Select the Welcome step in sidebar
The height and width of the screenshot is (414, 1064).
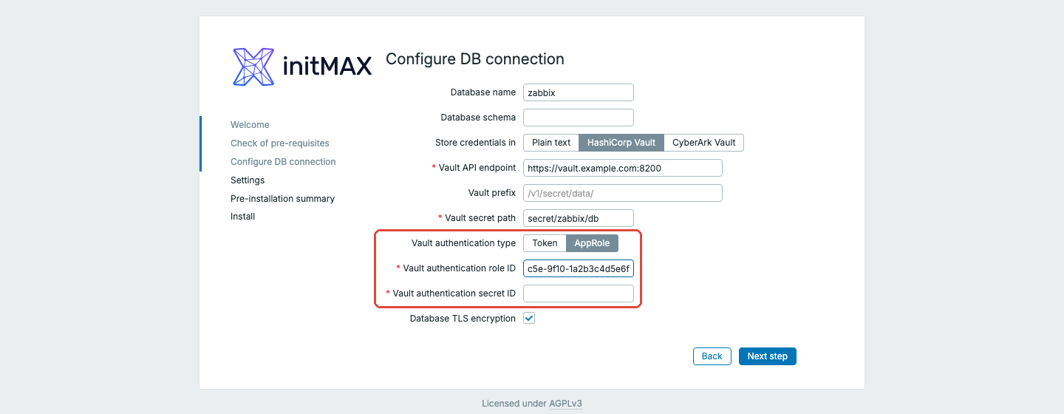click(250, 125)
